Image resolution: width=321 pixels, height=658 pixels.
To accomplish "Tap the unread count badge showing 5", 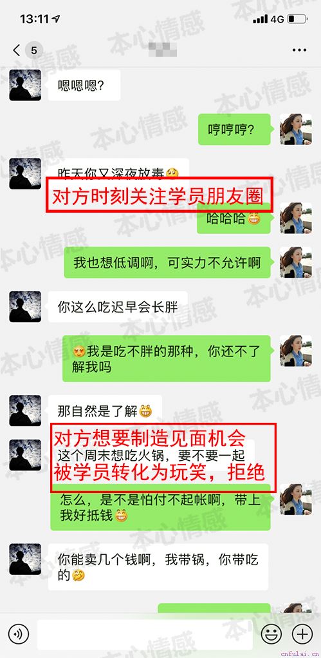I will click(x=34, y=51).
